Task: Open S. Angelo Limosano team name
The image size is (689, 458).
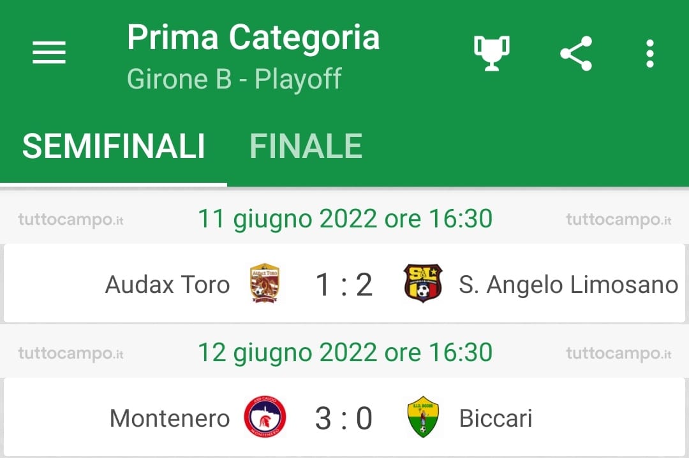Action: tap(568, 285)
